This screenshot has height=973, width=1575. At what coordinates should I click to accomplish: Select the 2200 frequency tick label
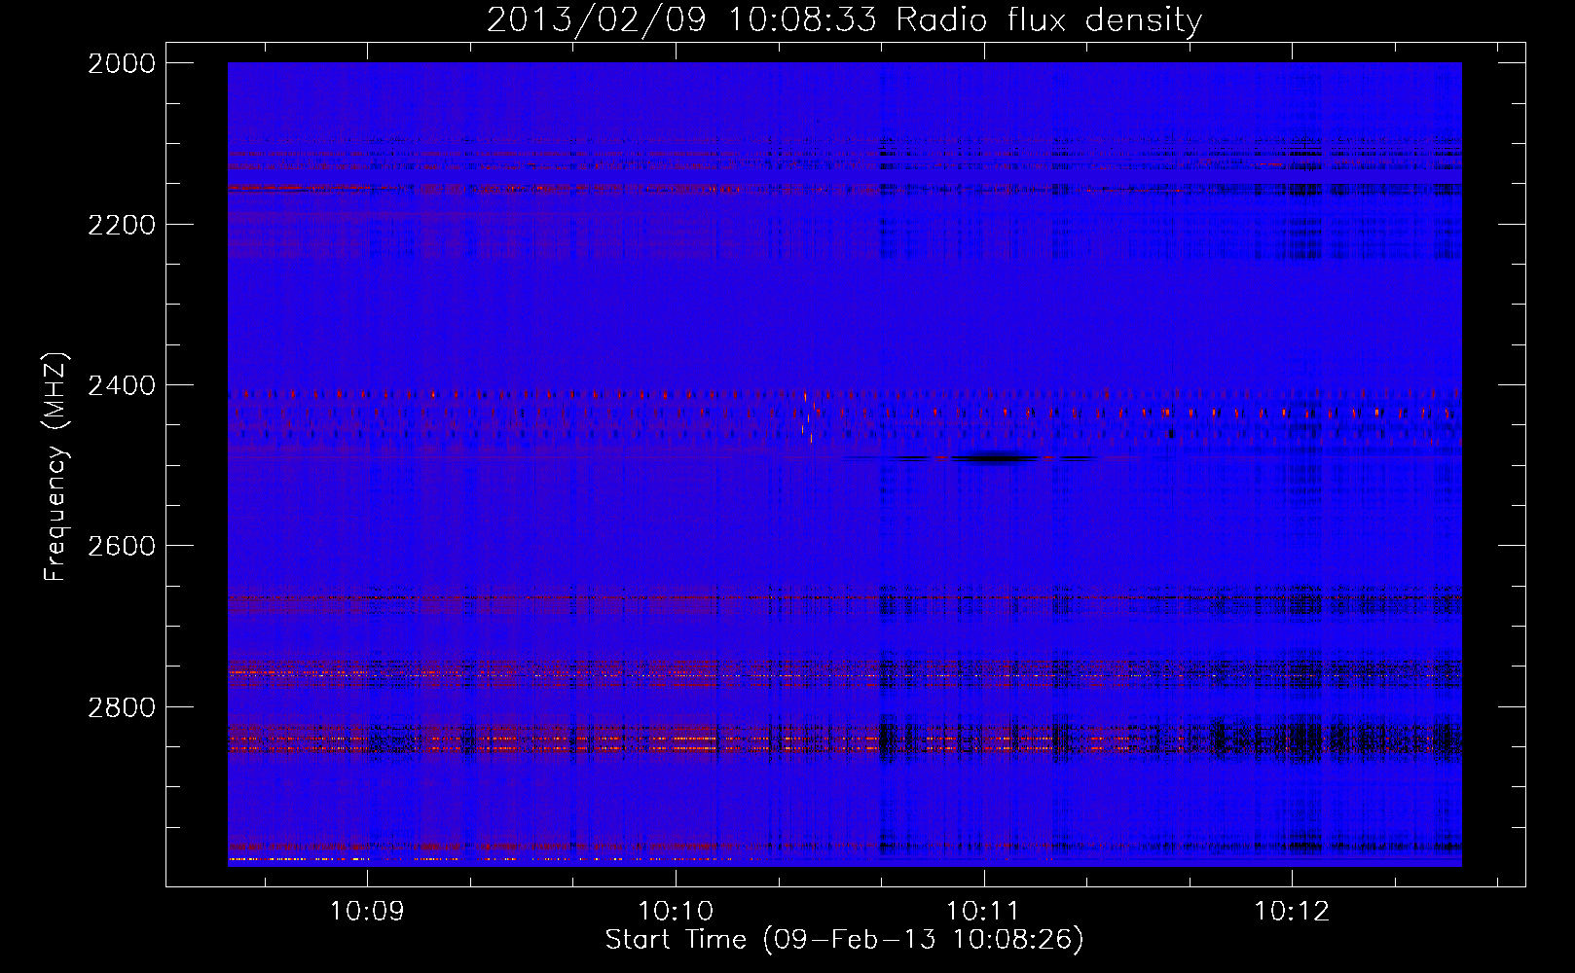click(122, 225)
